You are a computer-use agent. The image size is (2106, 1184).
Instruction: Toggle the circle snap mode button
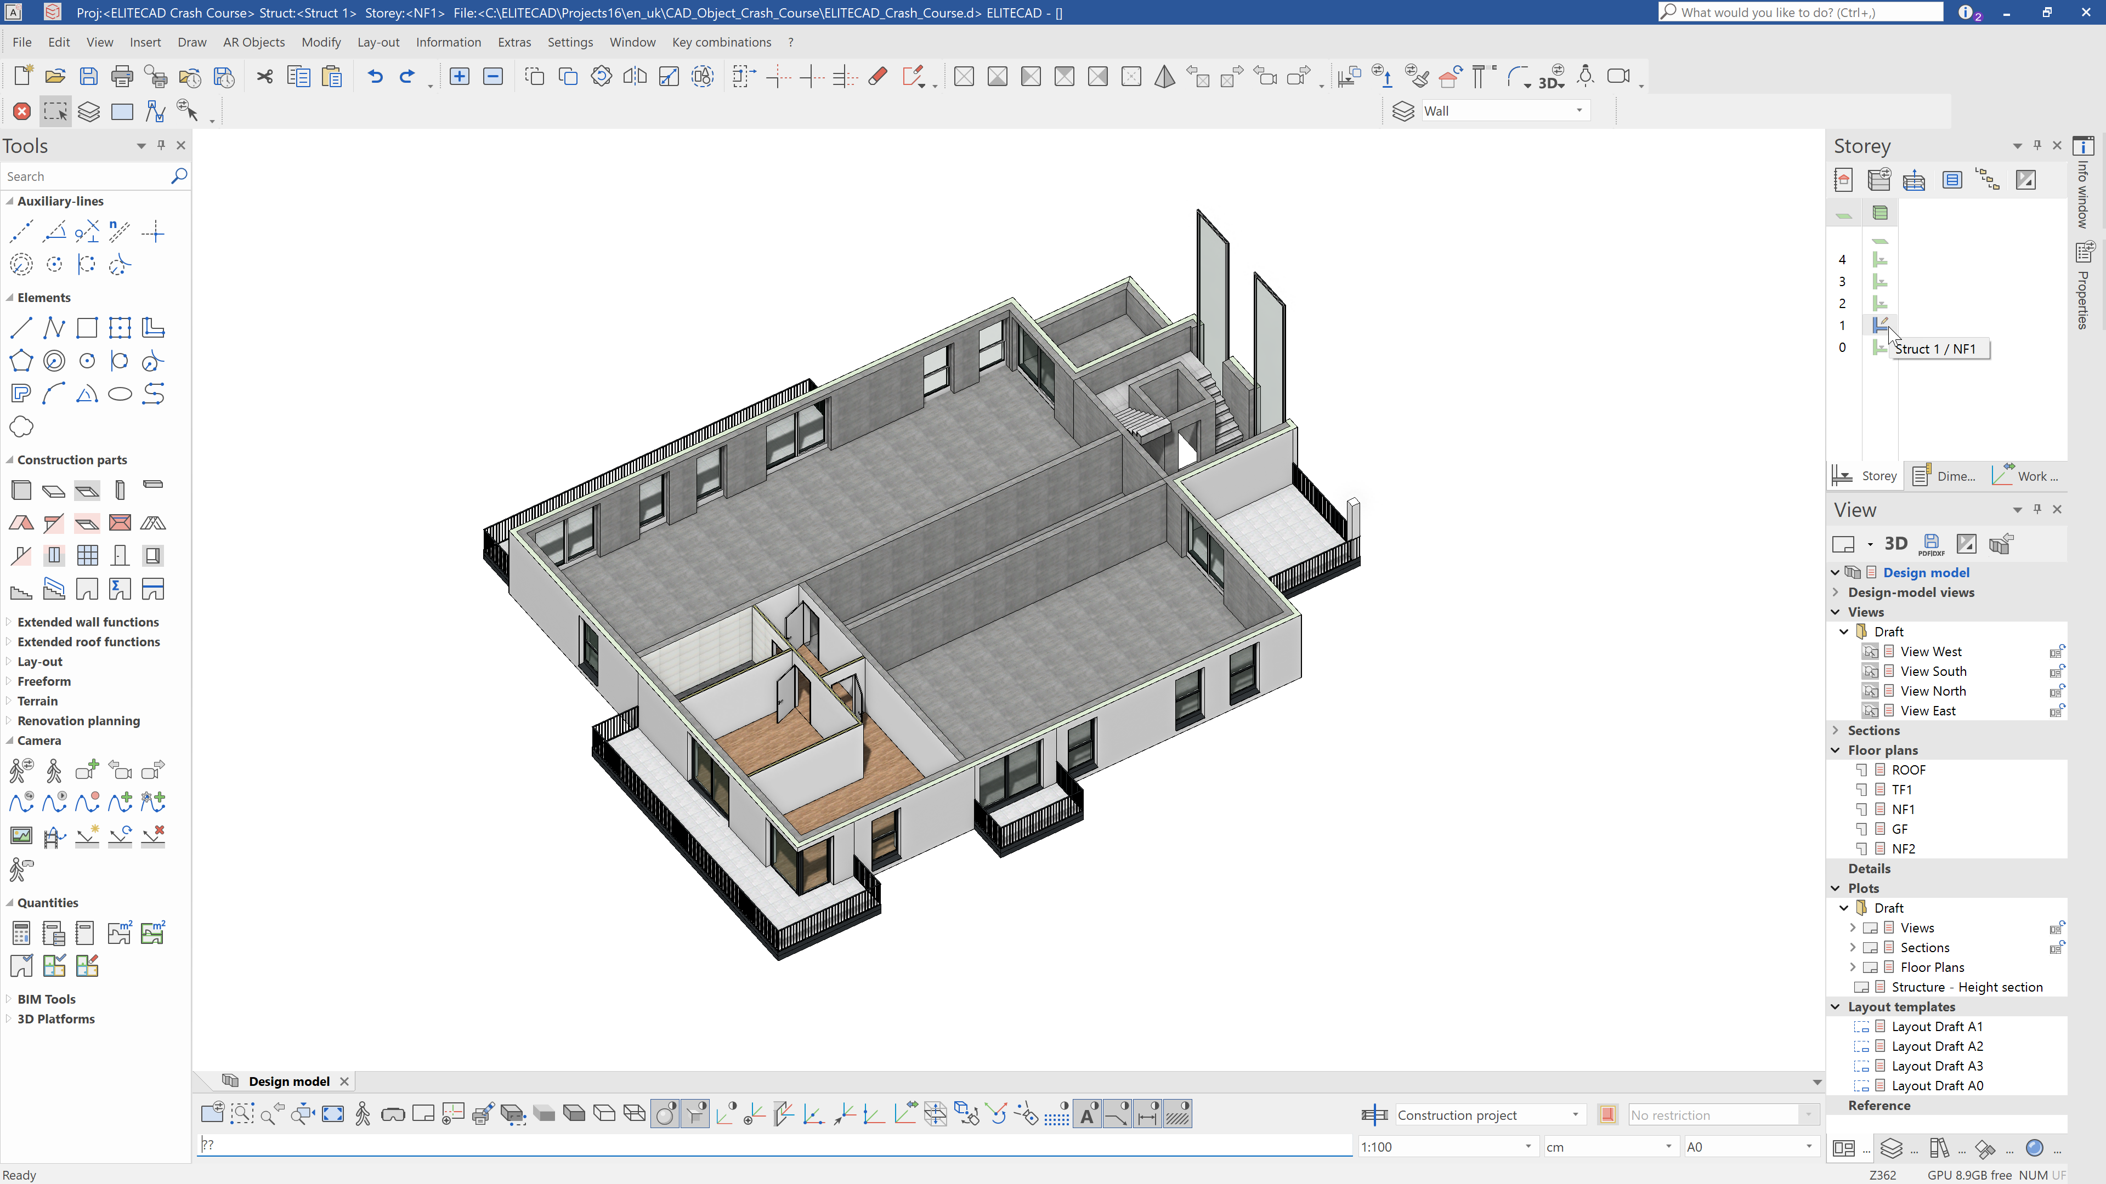(665, 1114)
